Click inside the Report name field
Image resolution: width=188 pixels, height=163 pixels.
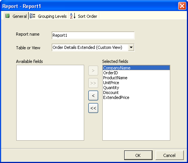click(93, 35)
